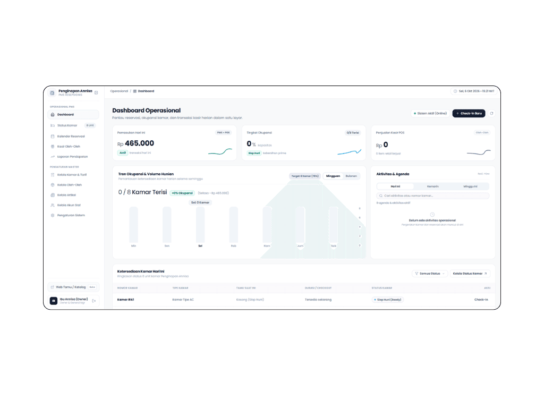Screen dimensions: 544x408
Task: Click the Rp 465.000 income value
Action: (x=135, y=143)
